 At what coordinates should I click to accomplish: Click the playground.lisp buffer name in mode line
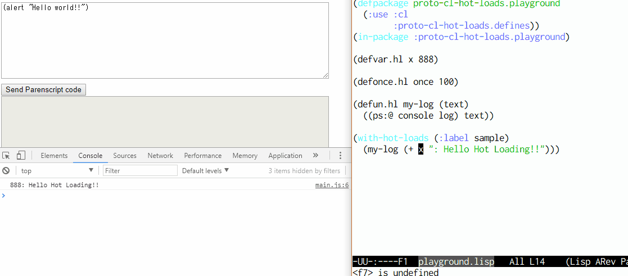pos(456,262)
